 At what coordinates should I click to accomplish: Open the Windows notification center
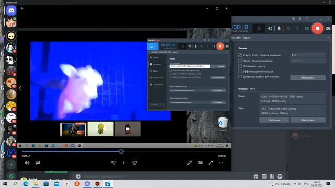tap(328, 184)
